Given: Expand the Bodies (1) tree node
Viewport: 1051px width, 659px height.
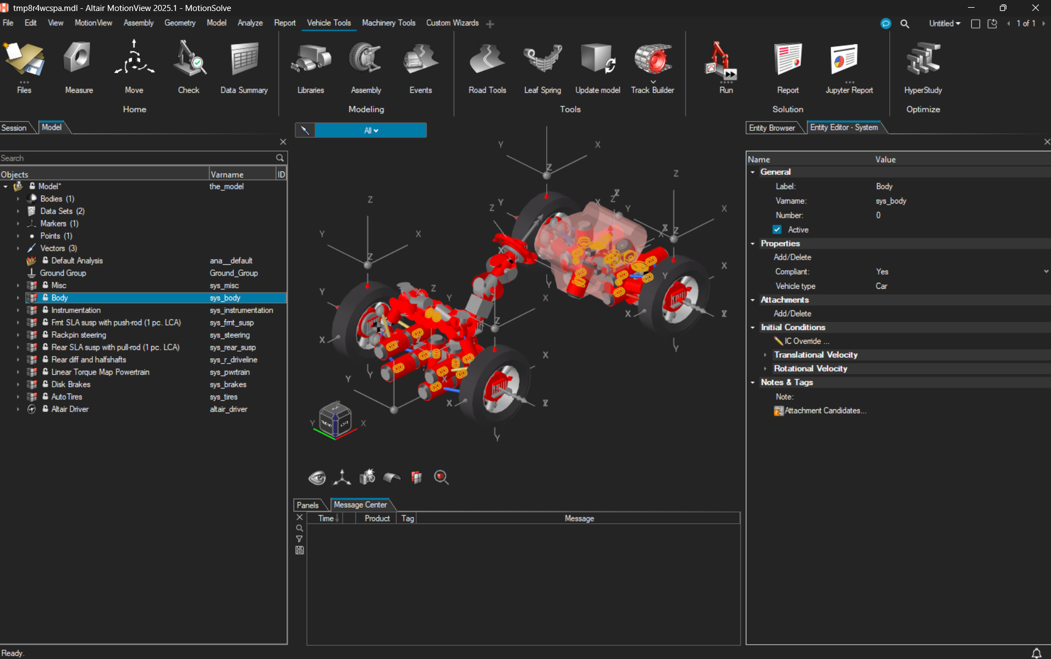Looking at the screenshot, I should [x=18, y=199].
